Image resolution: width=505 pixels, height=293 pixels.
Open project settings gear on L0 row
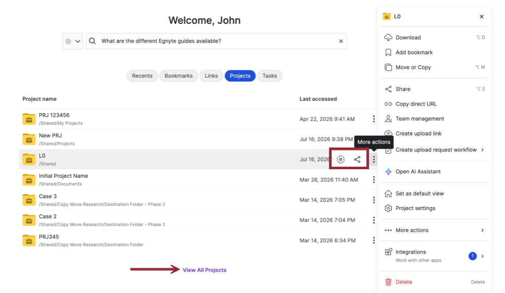tap(340, 159)
